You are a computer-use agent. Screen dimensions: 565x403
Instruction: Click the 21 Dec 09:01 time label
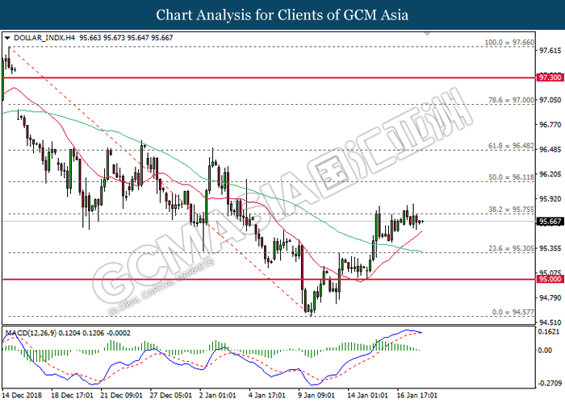tap(122, 396)
